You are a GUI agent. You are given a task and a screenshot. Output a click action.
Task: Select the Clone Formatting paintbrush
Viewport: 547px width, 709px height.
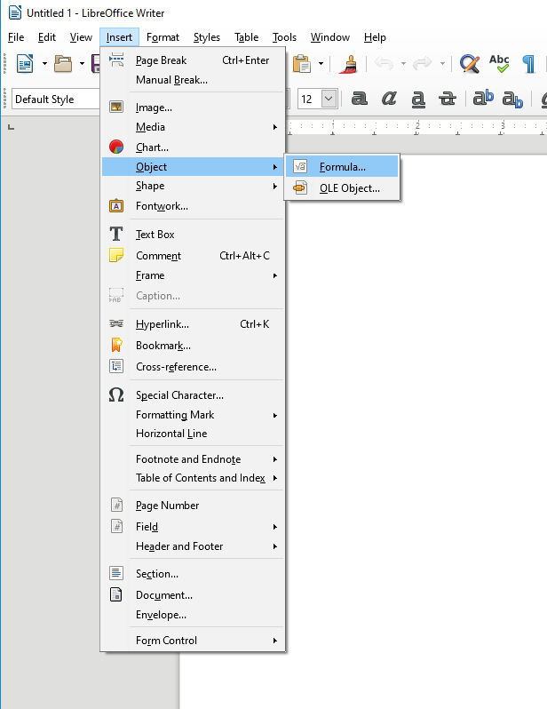[349, 63]
